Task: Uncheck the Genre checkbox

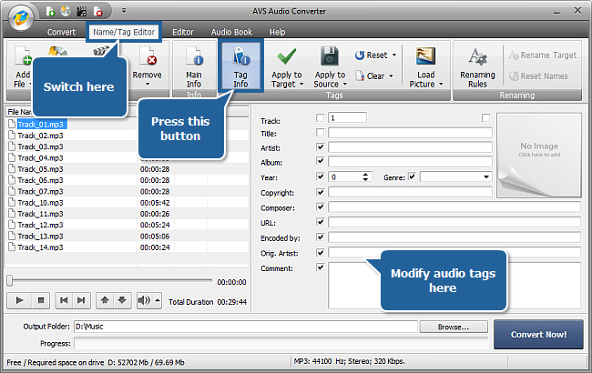Action: pyautogui.click(x=413, y=176)
